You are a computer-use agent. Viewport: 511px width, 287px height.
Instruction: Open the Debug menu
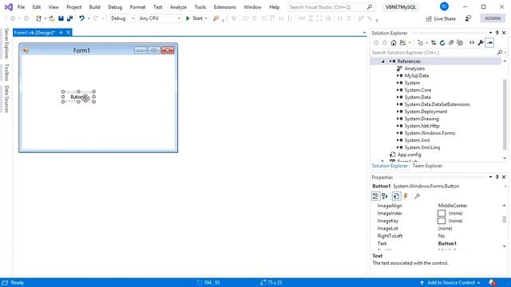click(x=115, y=7)
